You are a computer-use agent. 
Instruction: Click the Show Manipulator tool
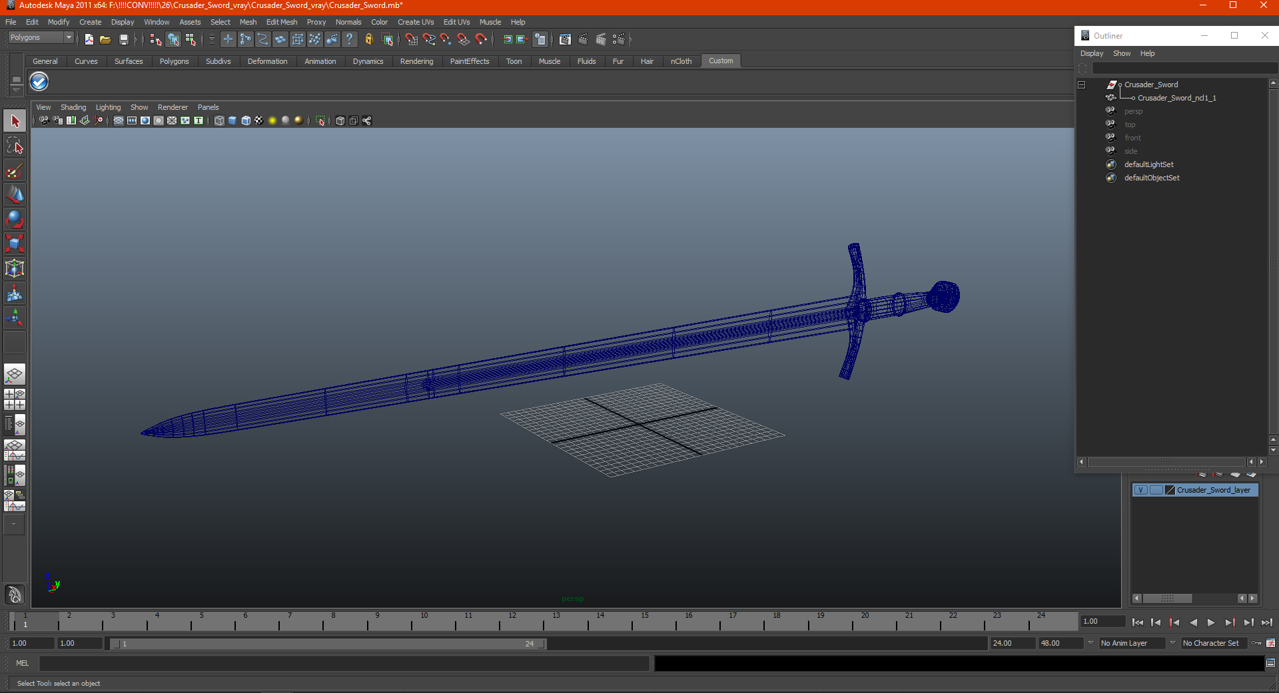pyautogui.click(x=15, y=318)
